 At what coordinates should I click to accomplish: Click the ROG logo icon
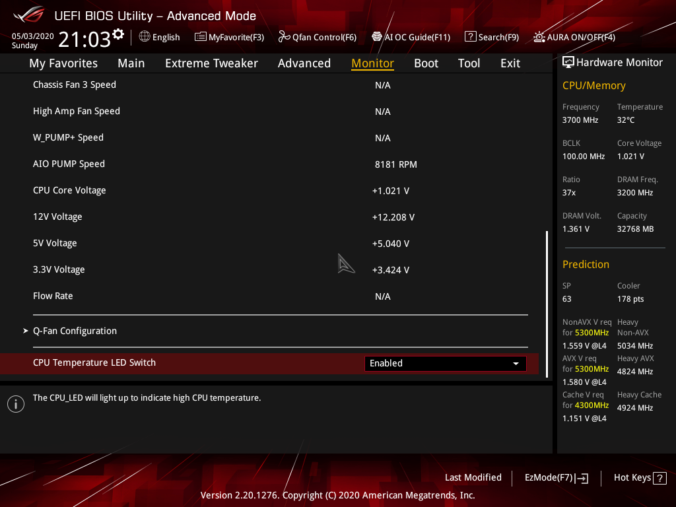coord(29,15)
